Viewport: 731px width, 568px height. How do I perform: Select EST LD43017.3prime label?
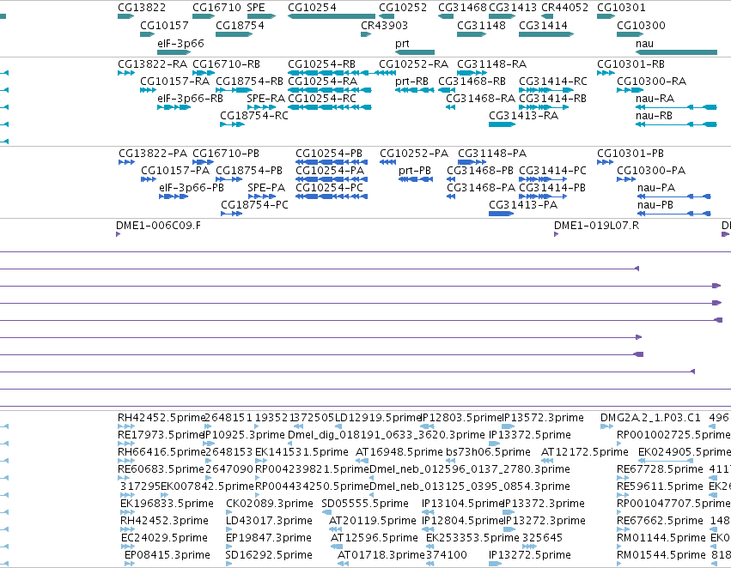[x=269, y=521]
